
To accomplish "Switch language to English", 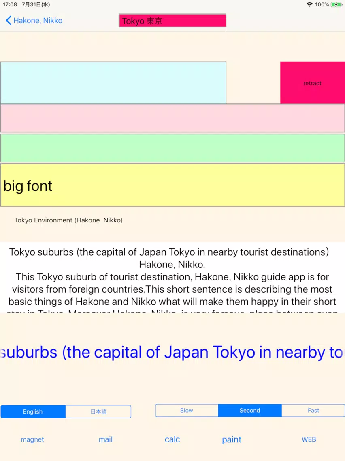I will [x=33, y=411].
